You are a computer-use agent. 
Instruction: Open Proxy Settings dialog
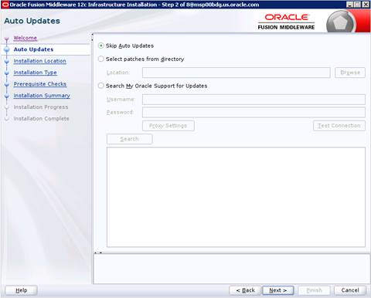click(x=168, y=126)
